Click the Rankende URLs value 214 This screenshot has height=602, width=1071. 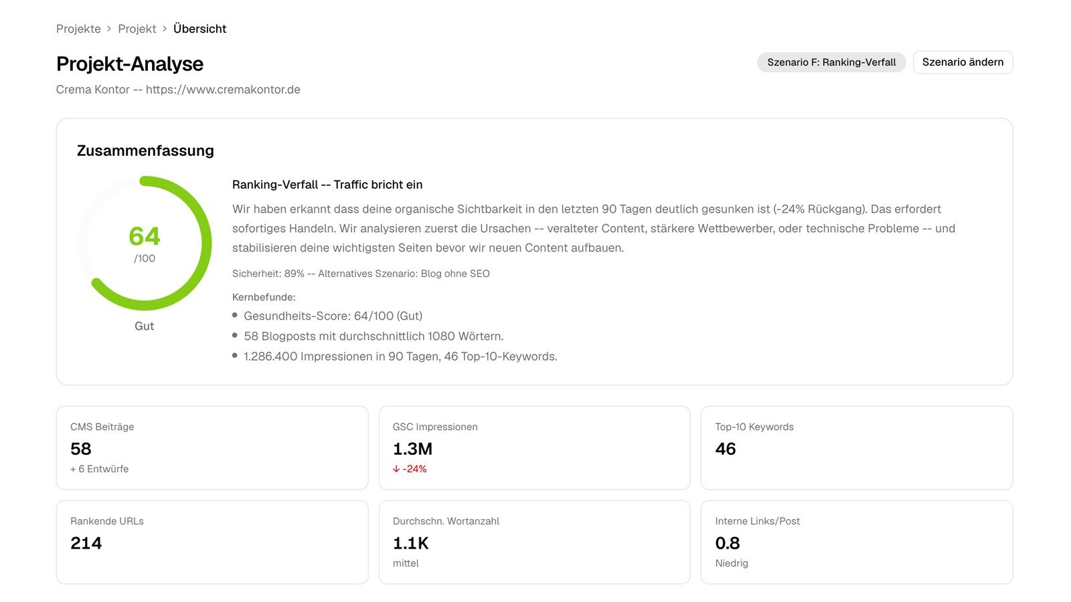(x=86, y=543)
